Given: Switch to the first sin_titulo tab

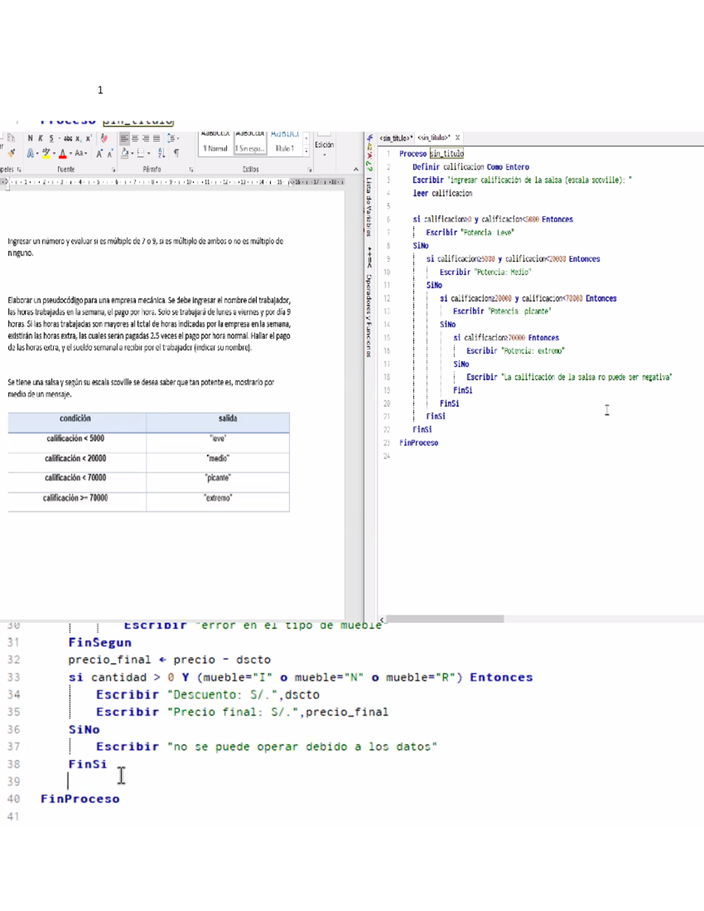Looking at the screenshot, I should tap(397, 138).
